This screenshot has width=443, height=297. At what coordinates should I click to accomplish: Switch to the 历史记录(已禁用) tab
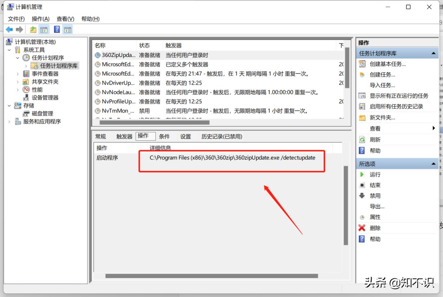point(222,136)
